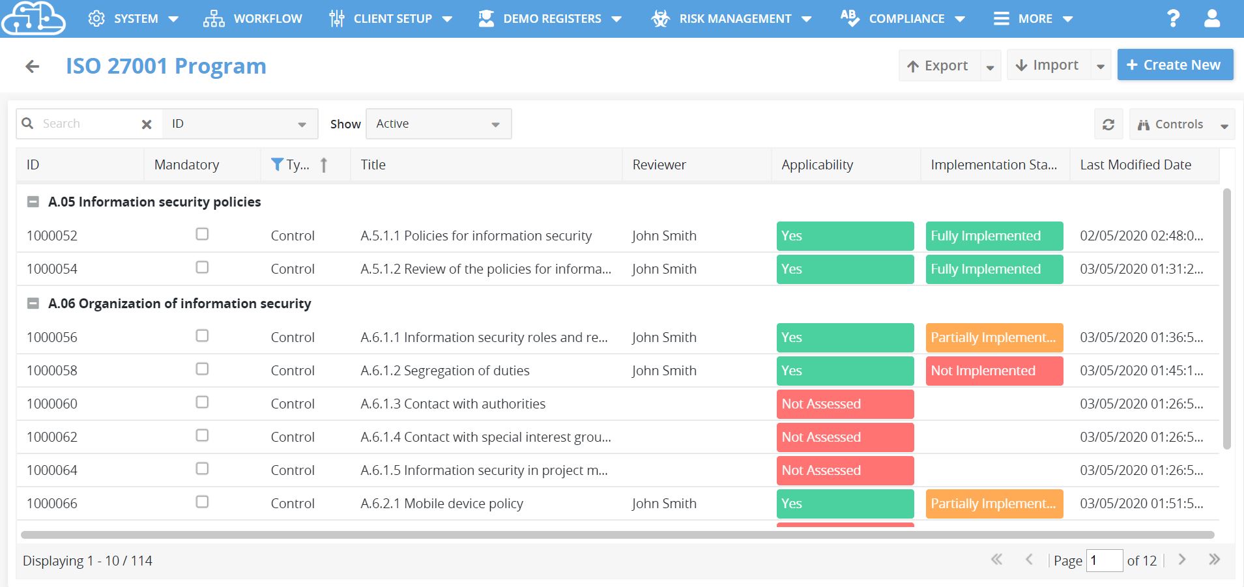Clear the search with the X icon

coord(147,124)
